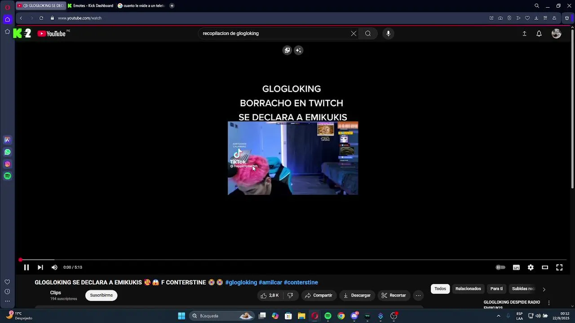Viewport: 575px width, 323px height.
Task: Select the Todos filter chip
Action: [x=440, y=289]
